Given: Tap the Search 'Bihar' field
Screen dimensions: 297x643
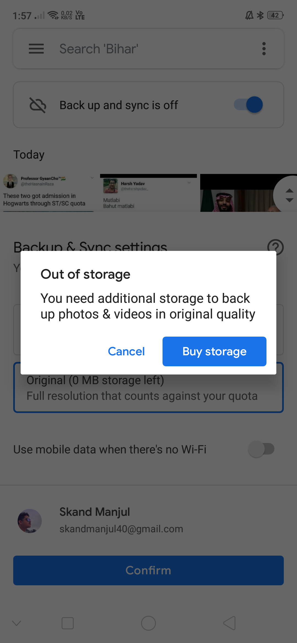Looking at the screenshot, I should 148,49.
